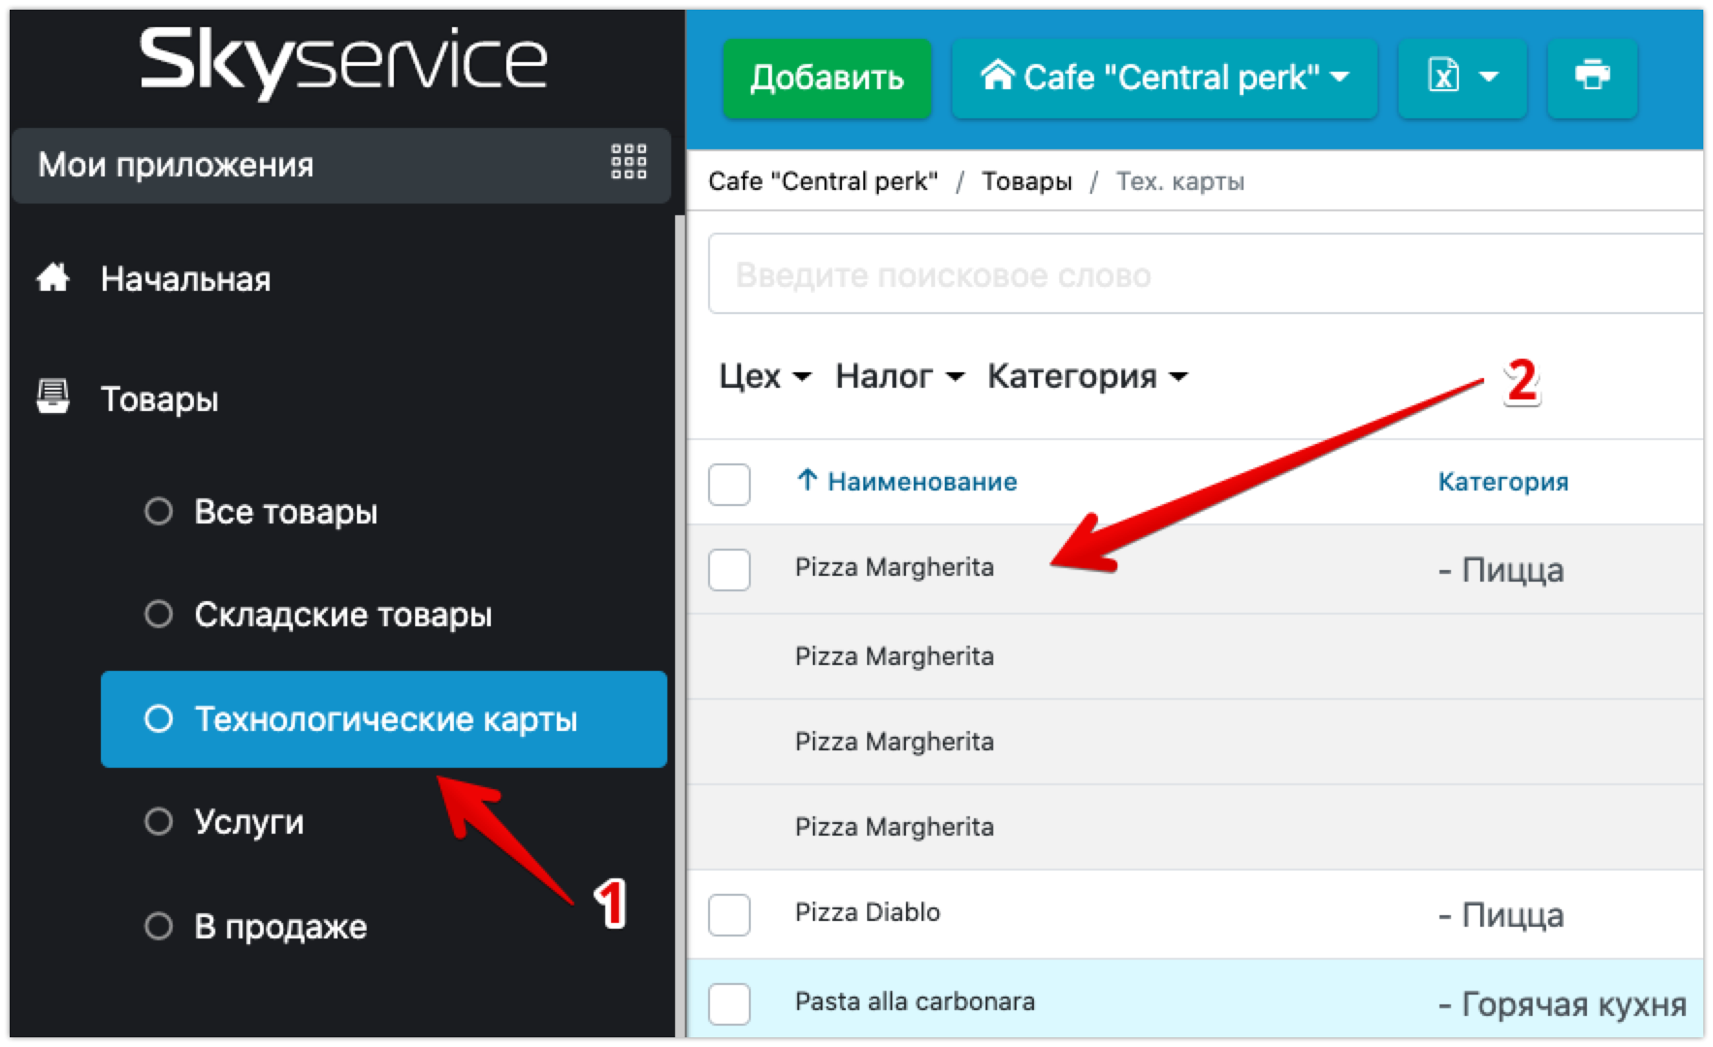Viewport: 1713px width, 1047px height.
Task: Click the printer icon button
Action: coord(1592,78)
